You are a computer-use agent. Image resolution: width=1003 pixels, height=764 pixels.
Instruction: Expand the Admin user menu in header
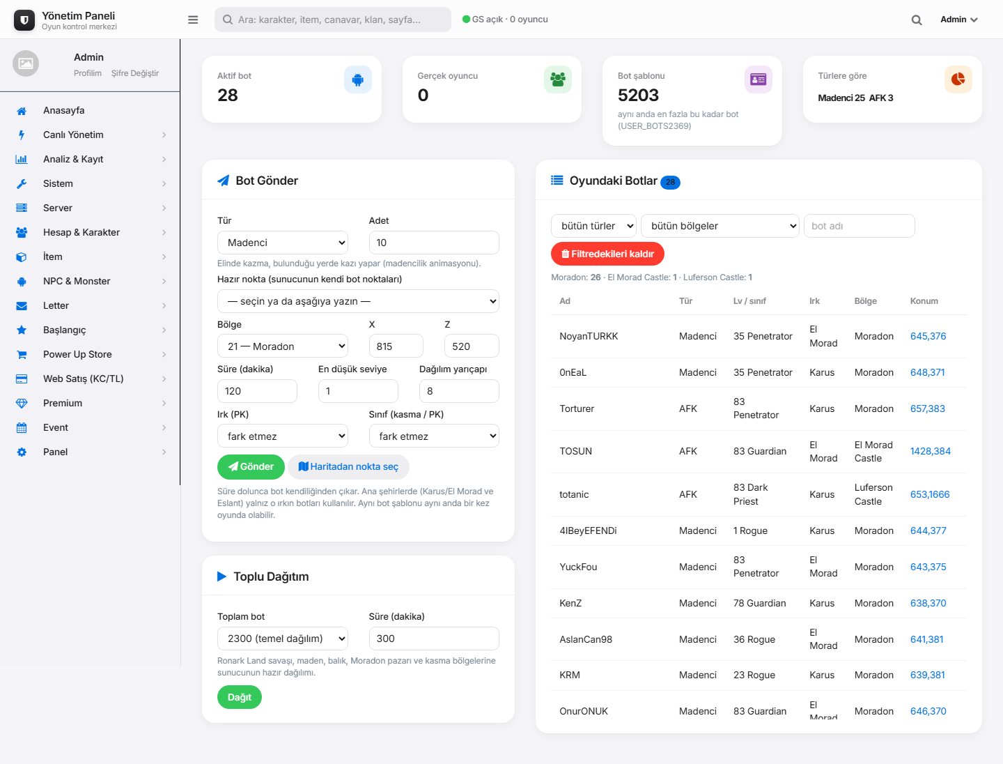coord(959,20)
